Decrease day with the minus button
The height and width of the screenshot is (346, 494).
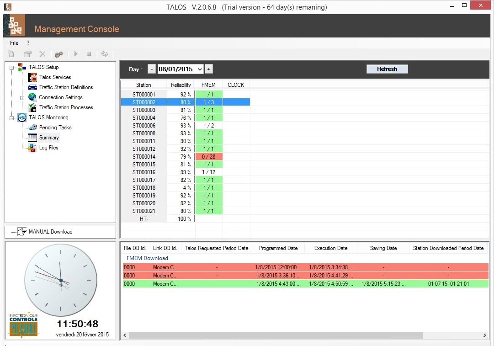(x=152, y=69)
